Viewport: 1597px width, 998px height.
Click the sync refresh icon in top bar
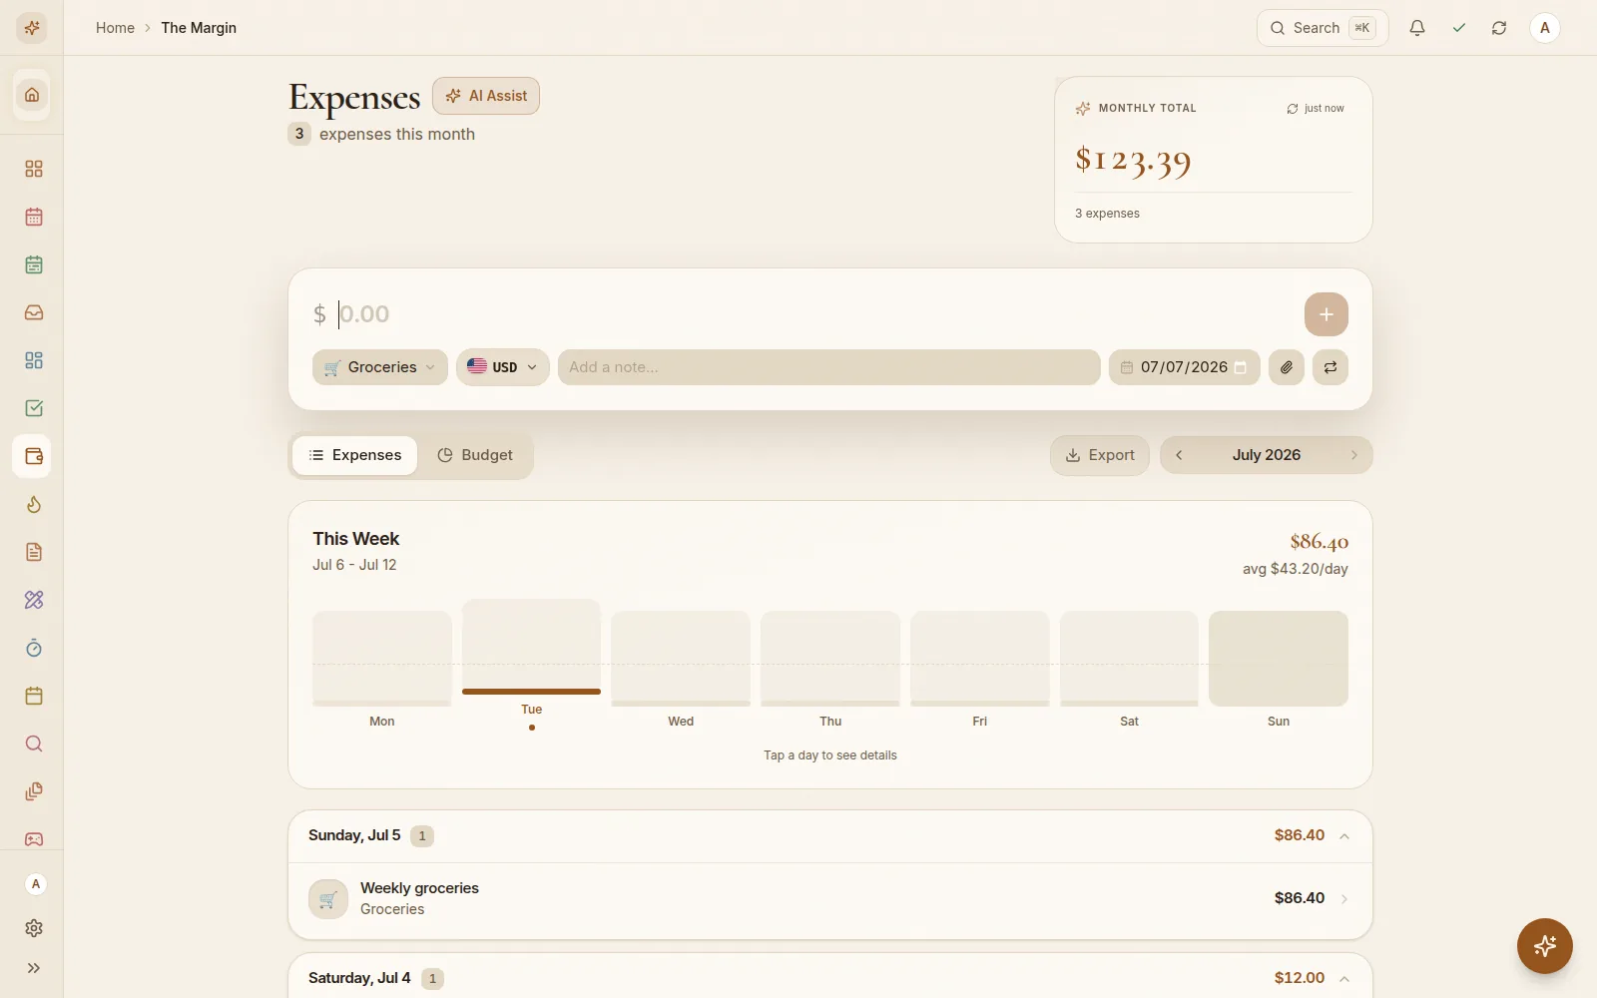click(1499, 28)
